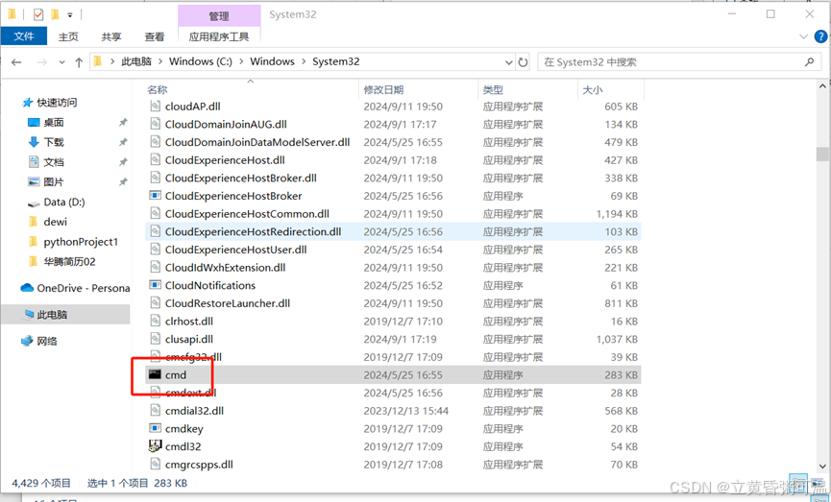Click the Up one level arrow
This screenshot has width=831, height=502.
[79, 62]
